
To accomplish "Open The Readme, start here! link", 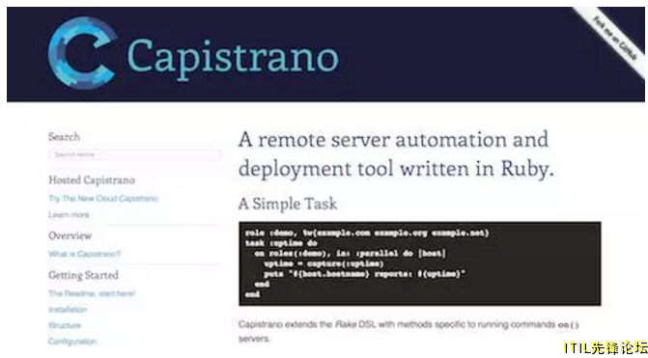I will 92,293.
